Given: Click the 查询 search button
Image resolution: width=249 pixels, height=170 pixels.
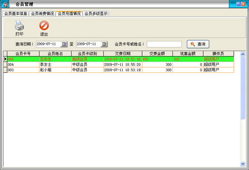Looking at the screenshot, I should coord(198,44).
